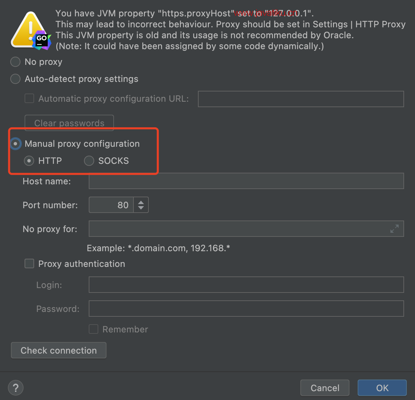Open help with the question mark icon
Image resolution: width=415 pixels, height=400 pixels.
[x=16, y=388]
